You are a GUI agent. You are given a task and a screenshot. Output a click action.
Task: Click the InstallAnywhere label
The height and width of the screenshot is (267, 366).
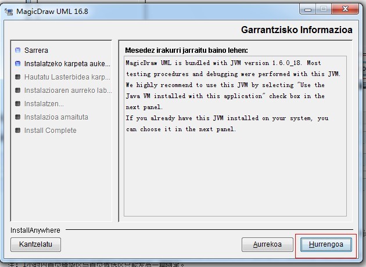pyautogui.click(x=35, y=230)
